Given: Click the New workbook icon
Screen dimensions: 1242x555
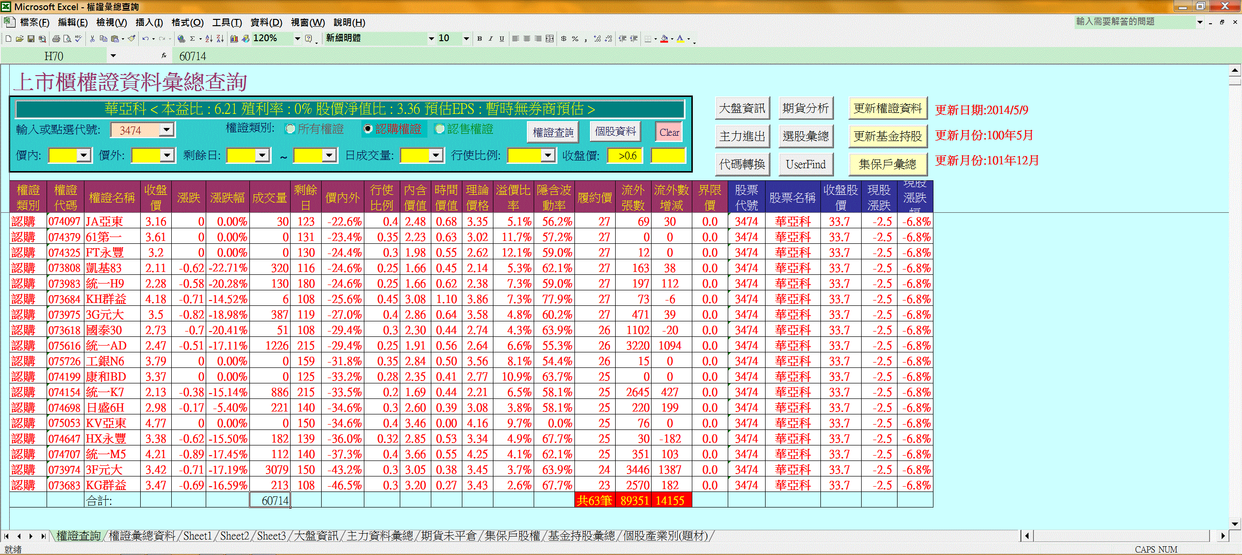Looking at the screenshot, I should 8,39.
